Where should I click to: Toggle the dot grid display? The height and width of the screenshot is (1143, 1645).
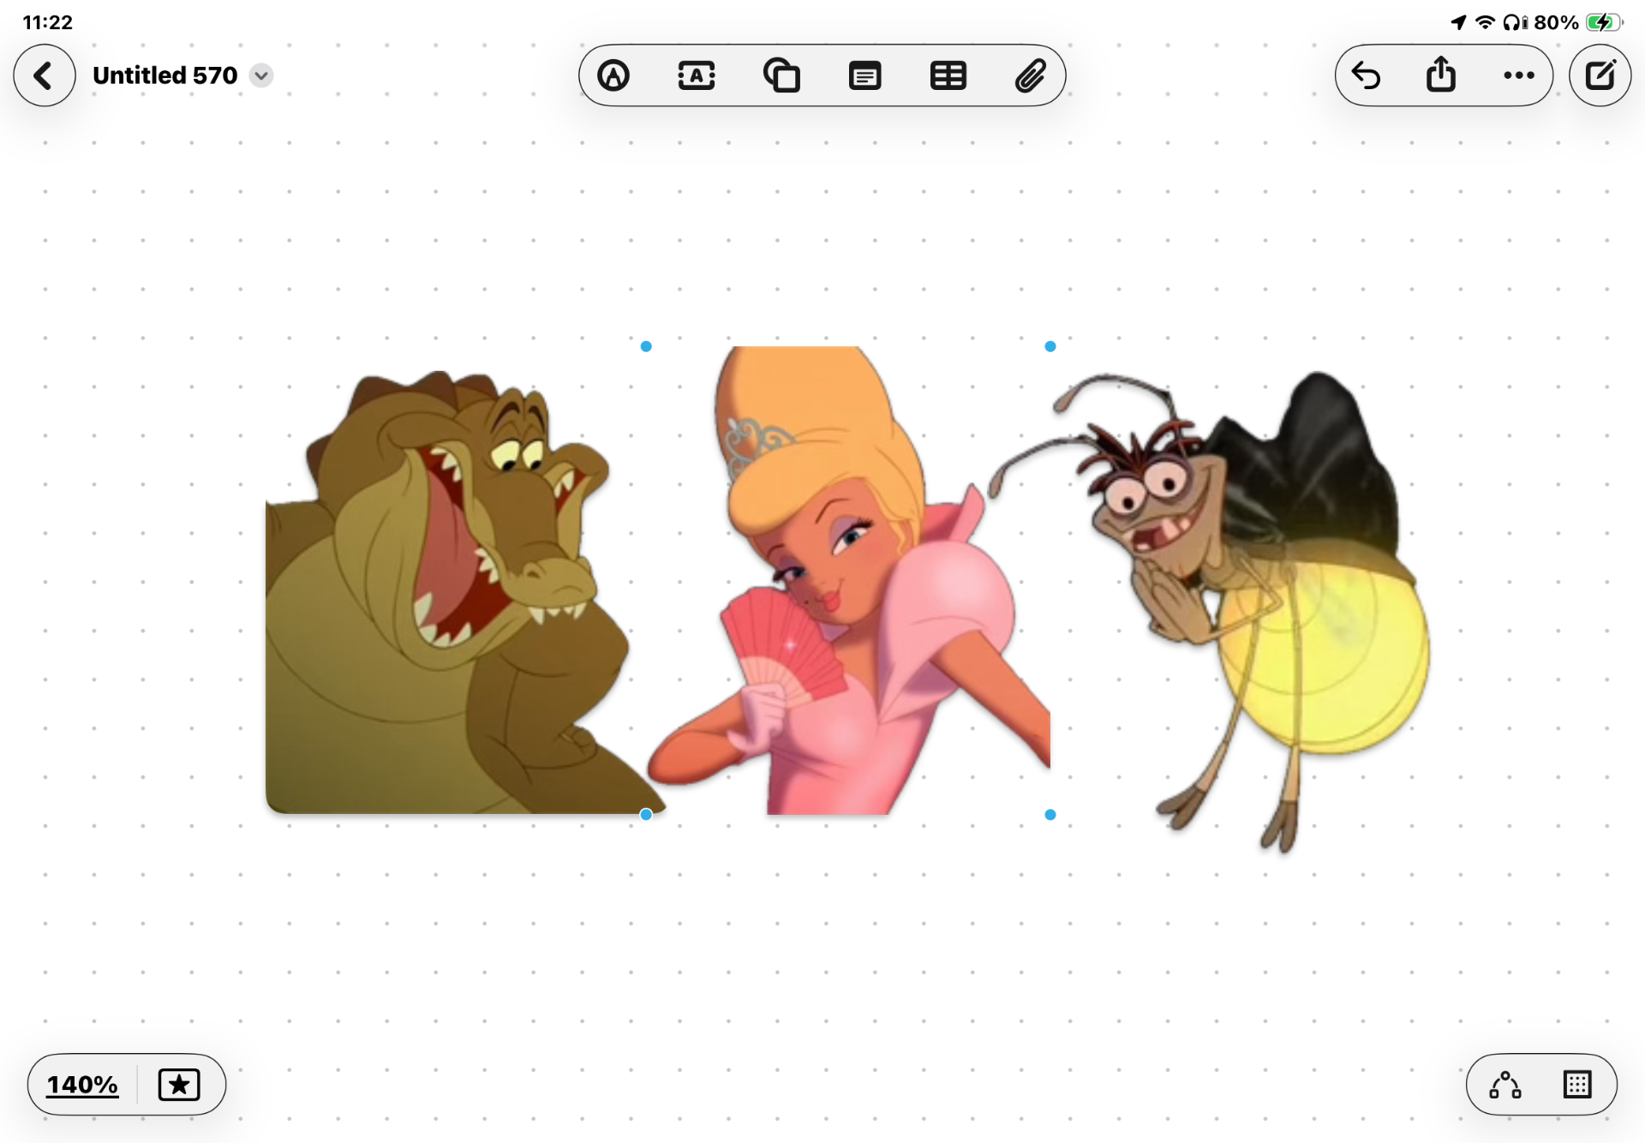coord(1576,1085)
